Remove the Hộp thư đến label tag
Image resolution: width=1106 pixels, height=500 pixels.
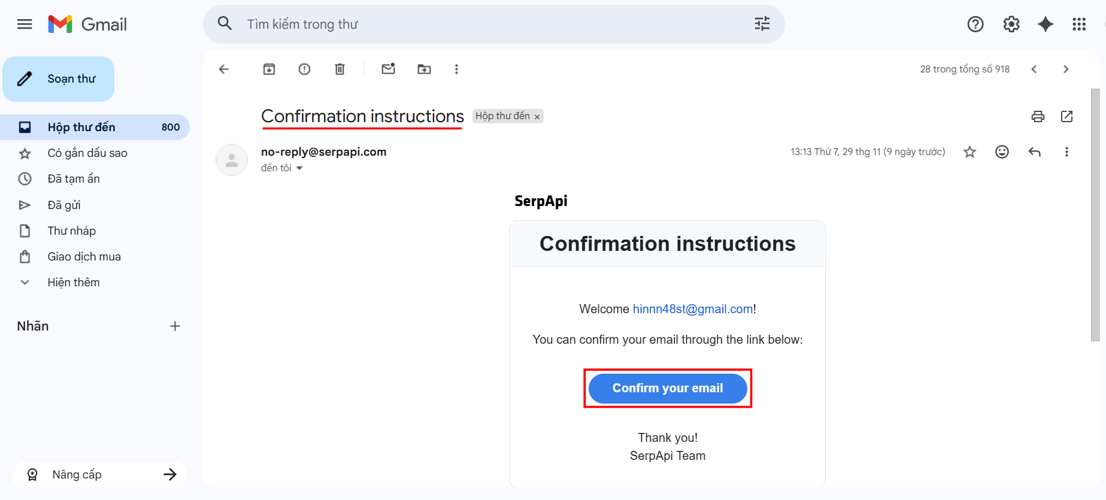pos(537,117)
